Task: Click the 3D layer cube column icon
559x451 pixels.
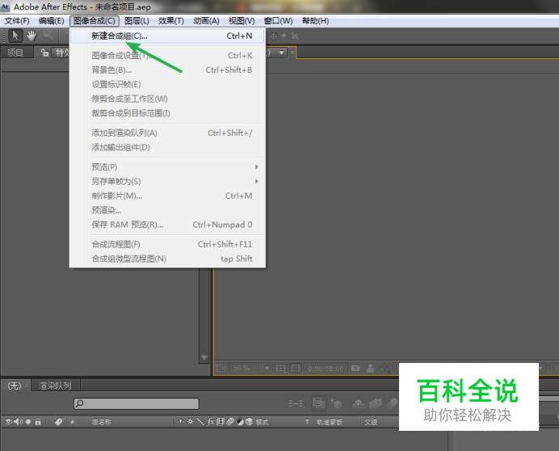Action: point(249,422)
